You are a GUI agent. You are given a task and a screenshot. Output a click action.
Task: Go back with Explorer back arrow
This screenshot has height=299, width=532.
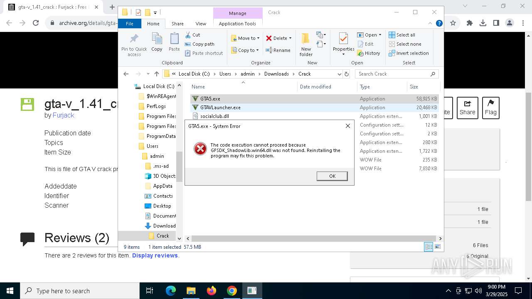coord(126,74)
